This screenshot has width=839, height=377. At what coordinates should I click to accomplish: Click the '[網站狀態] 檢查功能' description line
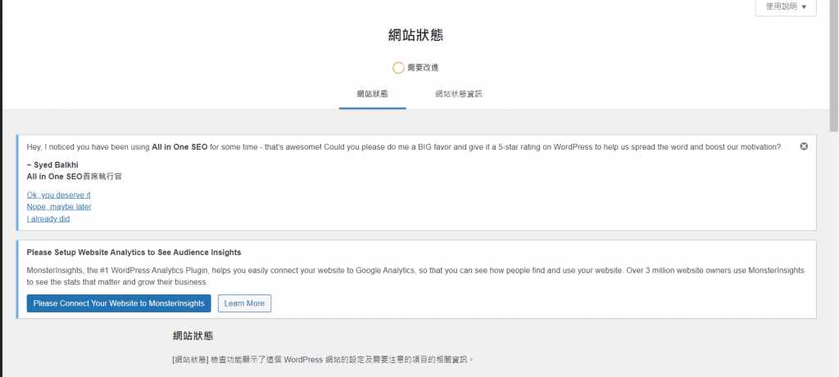click(x=323, y=359)
